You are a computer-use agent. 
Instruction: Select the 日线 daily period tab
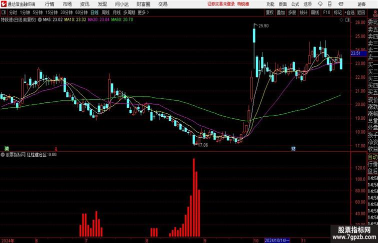tap(94, 12)
